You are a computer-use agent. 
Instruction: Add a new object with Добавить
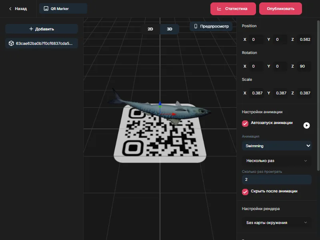point(42,29)
